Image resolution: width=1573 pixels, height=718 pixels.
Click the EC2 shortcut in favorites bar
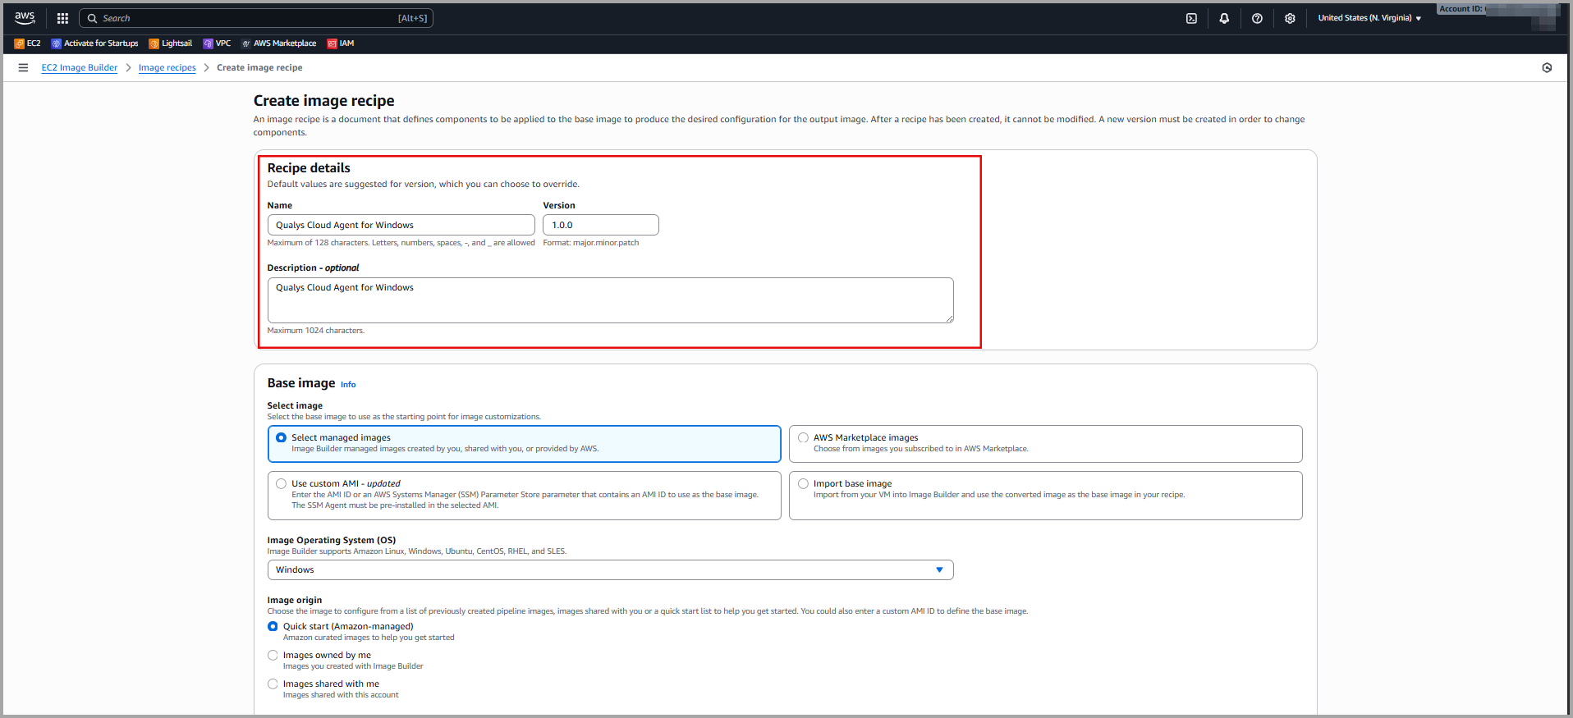(x=27, y=43)
